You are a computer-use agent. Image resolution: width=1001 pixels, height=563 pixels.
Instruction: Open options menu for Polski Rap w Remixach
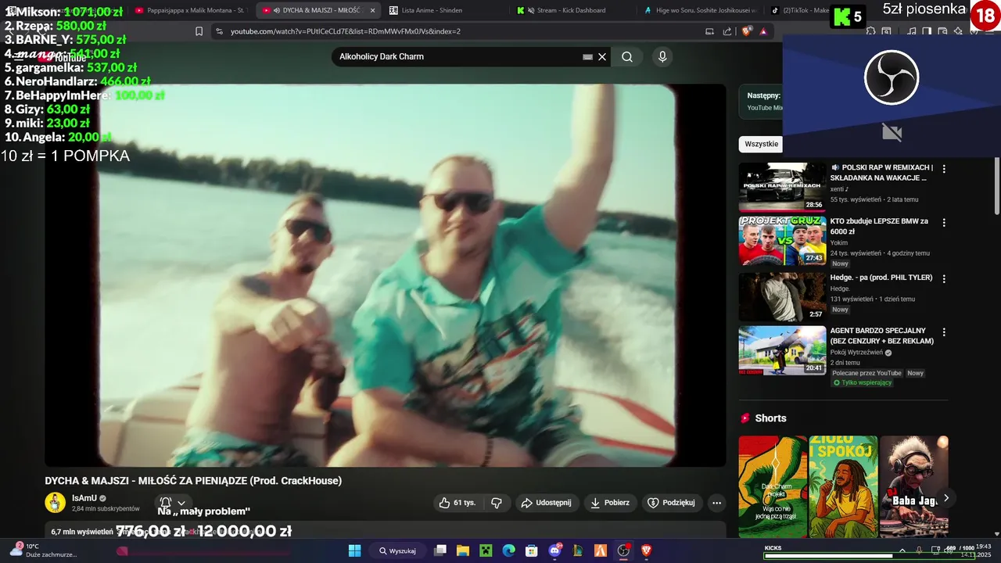(x=944, y=169)
